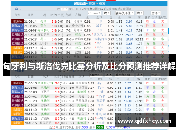Screen dimensions: 179x130
Task: Click 波兰 home team in 荷兰 table 20-11-19 row
Action: (x=43, y=48)
